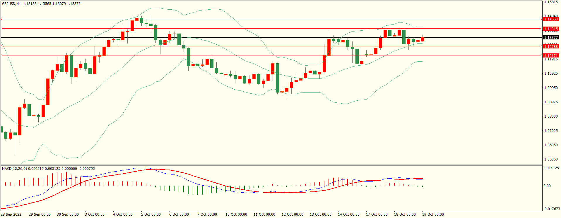The image size is (561, 218).
Task: Click the red 1.14660 price level label
Action: tap(550, 19)
